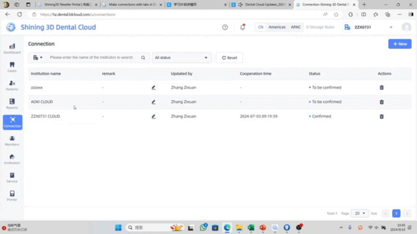Edit remark for AOKI CLOUD row

[x=153, y=102]
